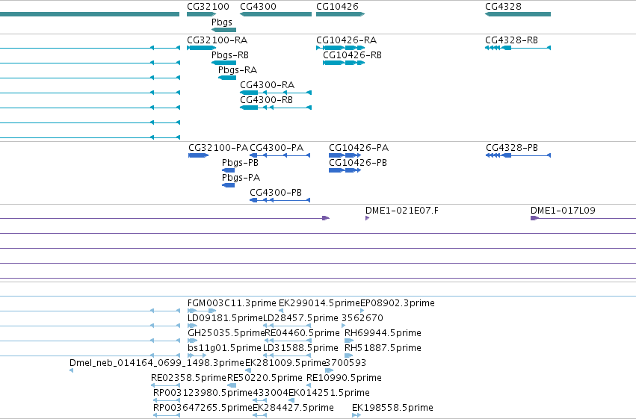Open protein Pbgs-PA label
The image size is (636, 419).
point(241,178)
